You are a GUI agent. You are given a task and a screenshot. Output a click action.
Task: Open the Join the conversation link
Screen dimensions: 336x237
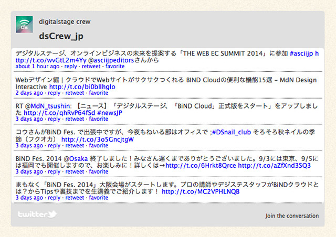(292, 216)
